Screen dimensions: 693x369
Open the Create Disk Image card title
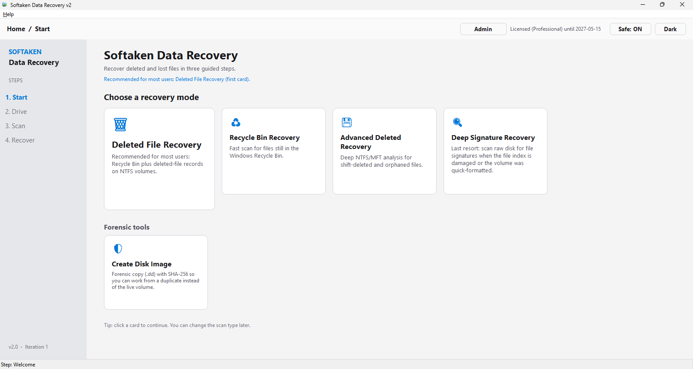(142, 264)
